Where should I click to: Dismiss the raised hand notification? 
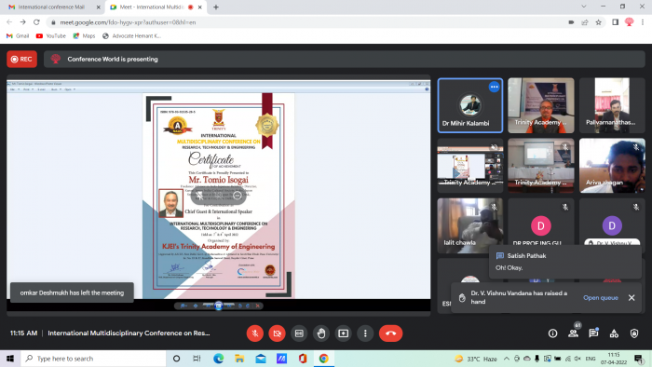(632, 297)
